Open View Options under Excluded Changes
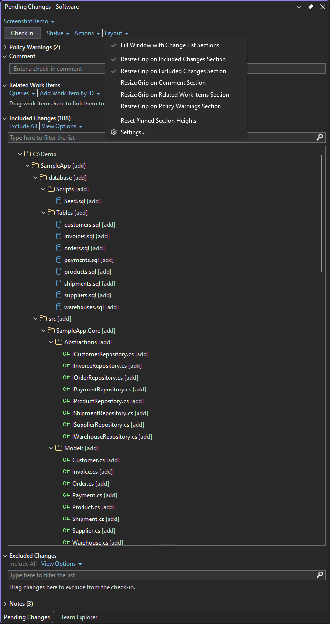Screen dimensions: 330x624 click(x=61, y=564)
